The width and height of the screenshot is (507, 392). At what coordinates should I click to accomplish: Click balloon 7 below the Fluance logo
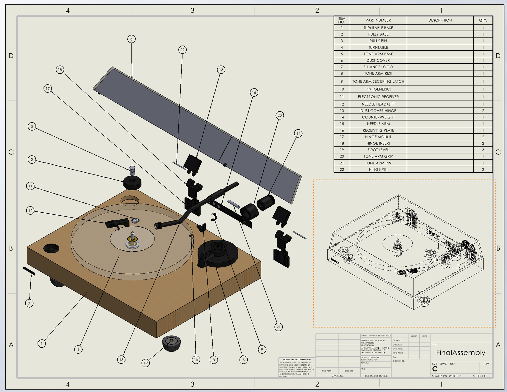(29, 303)
